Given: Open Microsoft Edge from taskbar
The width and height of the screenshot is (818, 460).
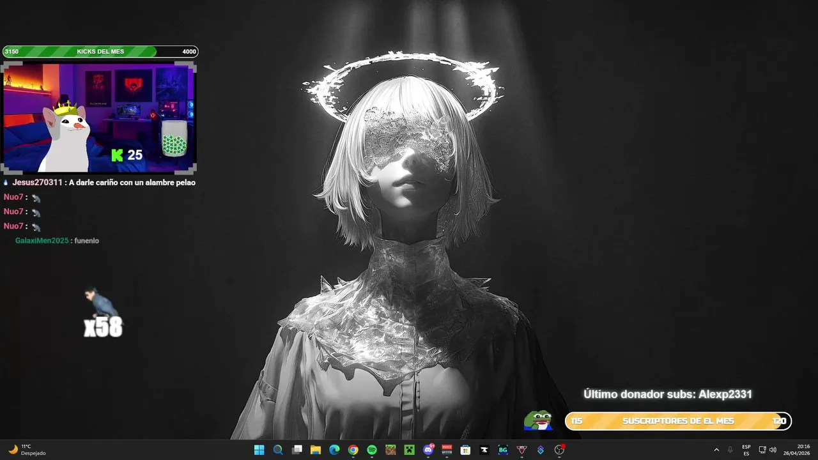Looking at the screenshot, I should click(x=334, y=450).
